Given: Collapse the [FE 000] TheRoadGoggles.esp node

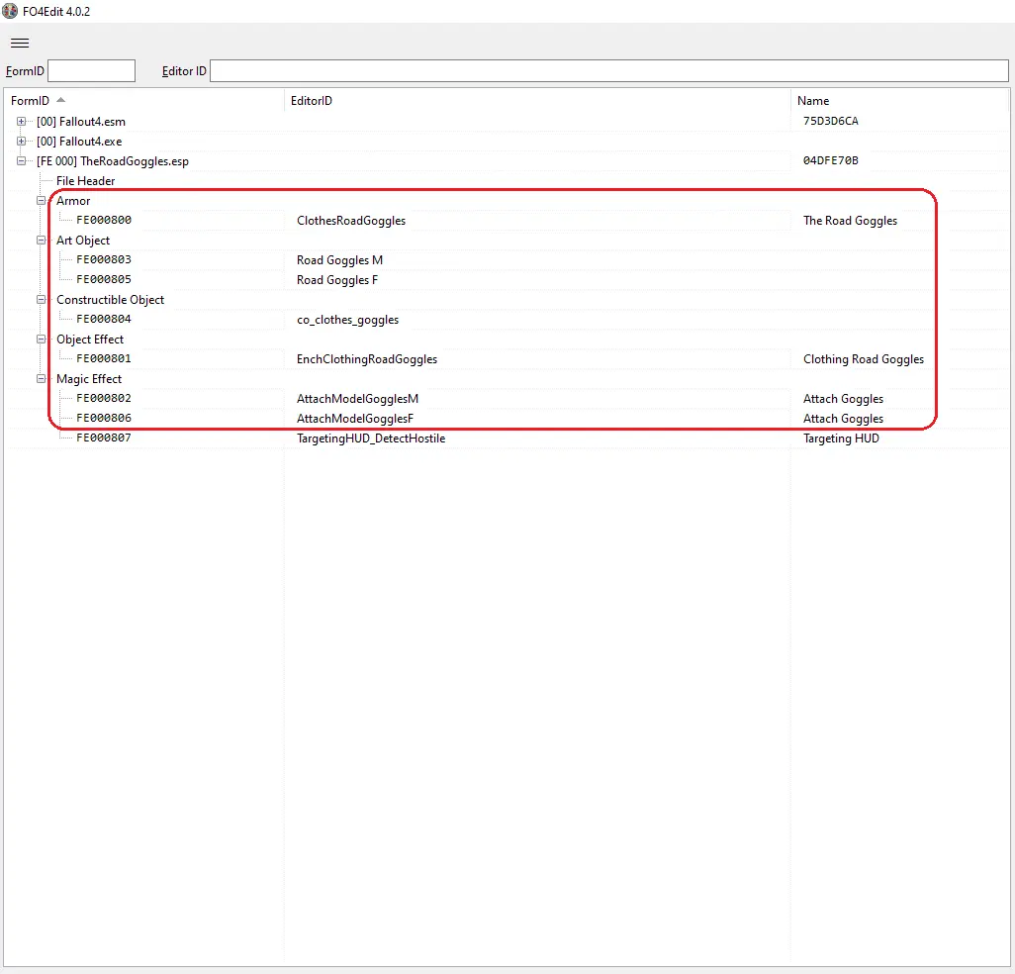Looking at the screenshot, I should tap(22, 160).
